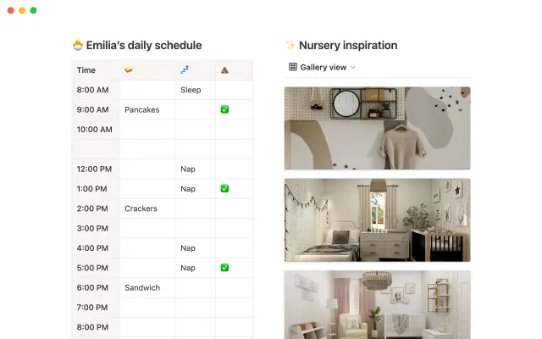Expand the Gallery view dropdown chevron
Screen dimensions: 542x339
(352, 67)
